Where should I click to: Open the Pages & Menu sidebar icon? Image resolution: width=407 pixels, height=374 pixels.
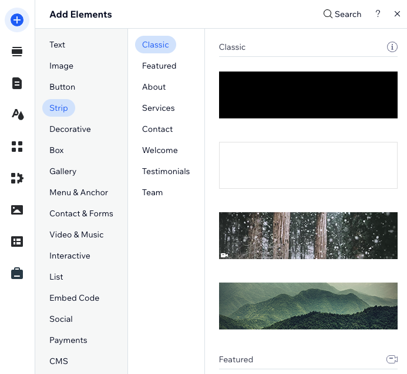[x=17, y=83]
